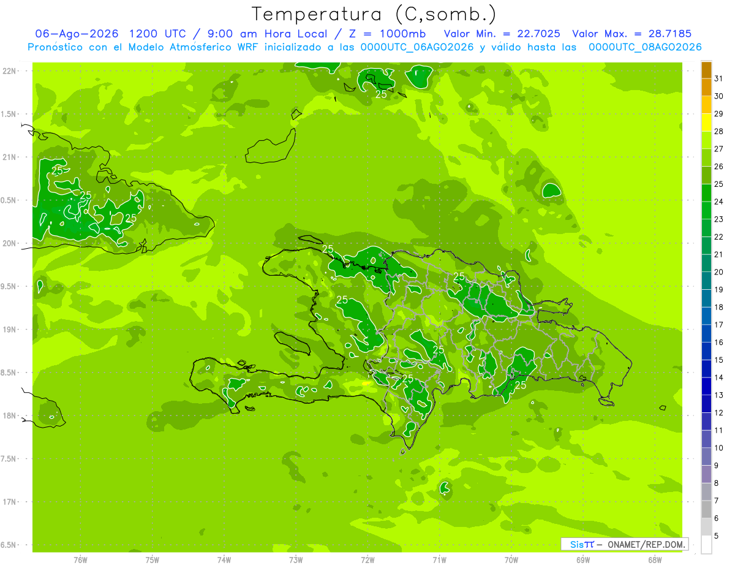Click the '9:00 am Hora Local' text
735x568 pixels.
[268, 34]
